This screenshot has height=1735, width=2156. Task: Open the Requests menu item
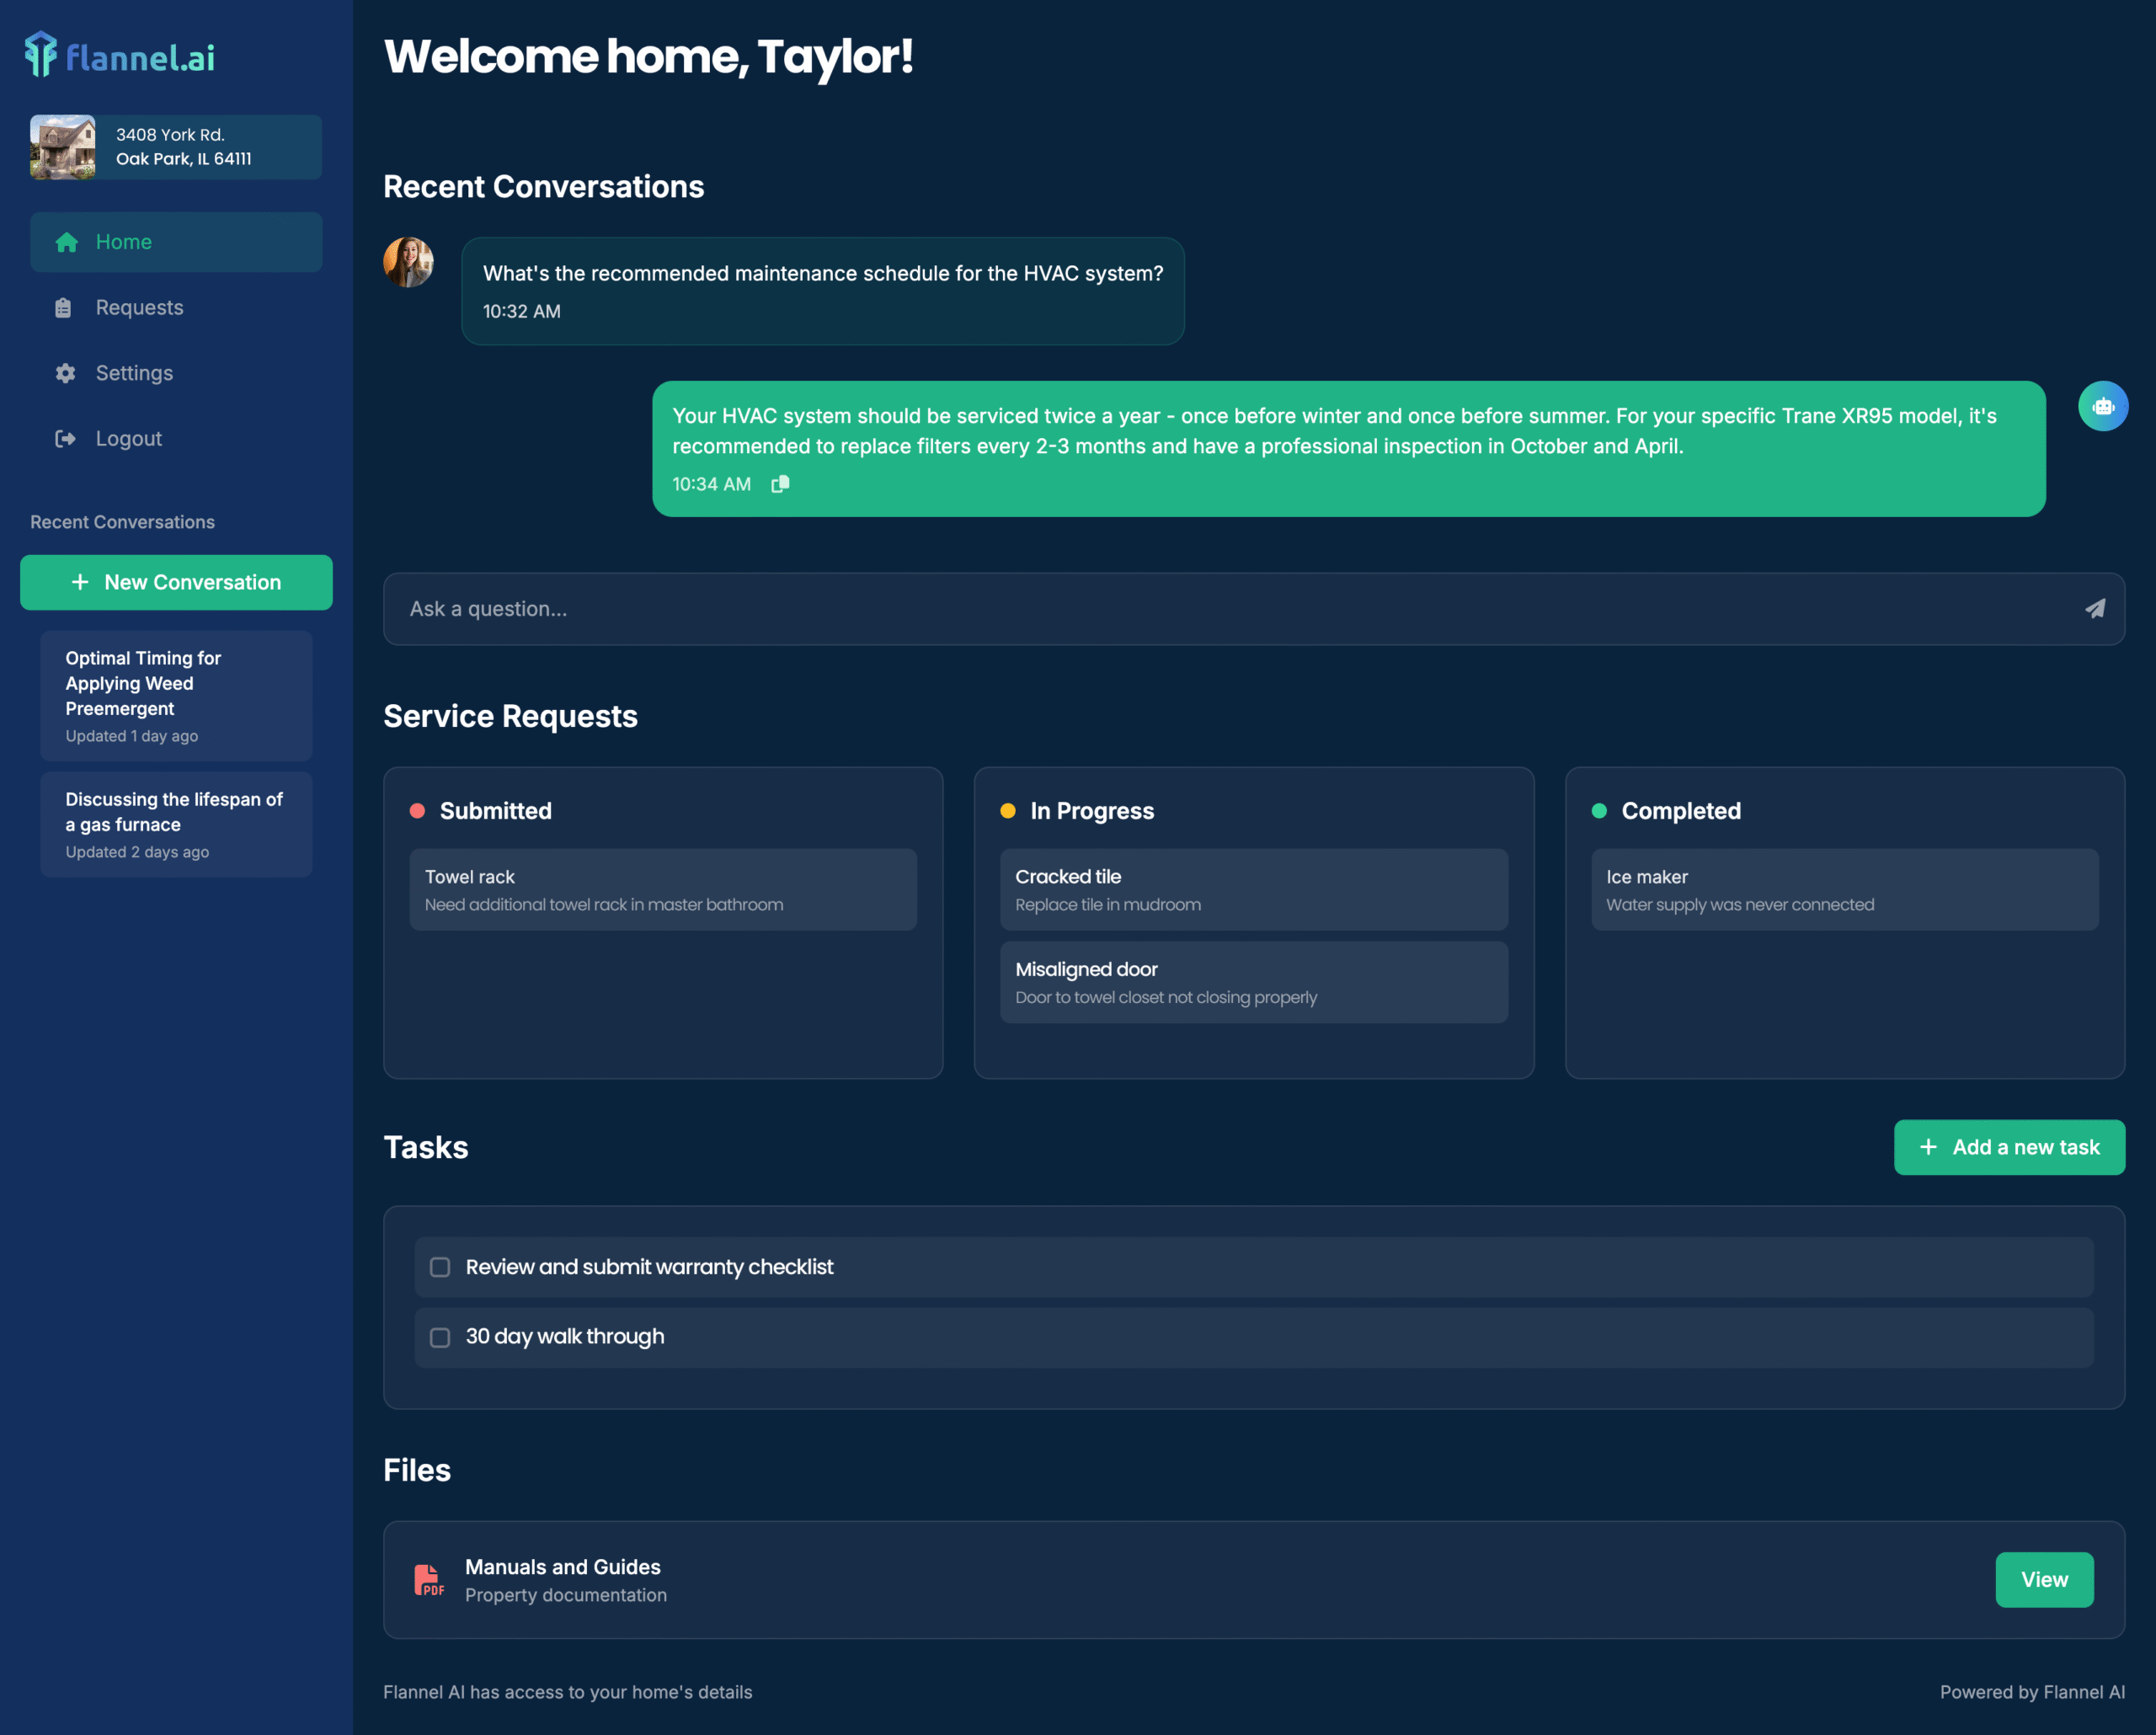coord(139,308)
